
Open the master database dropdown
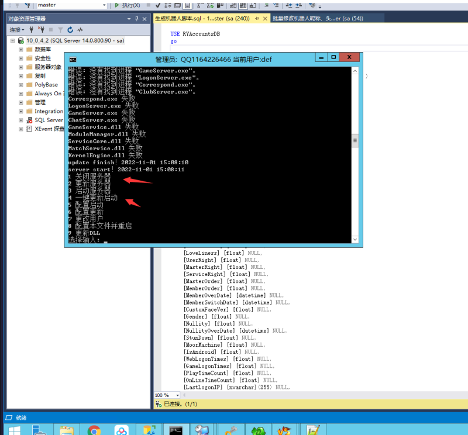coord(104,5)
